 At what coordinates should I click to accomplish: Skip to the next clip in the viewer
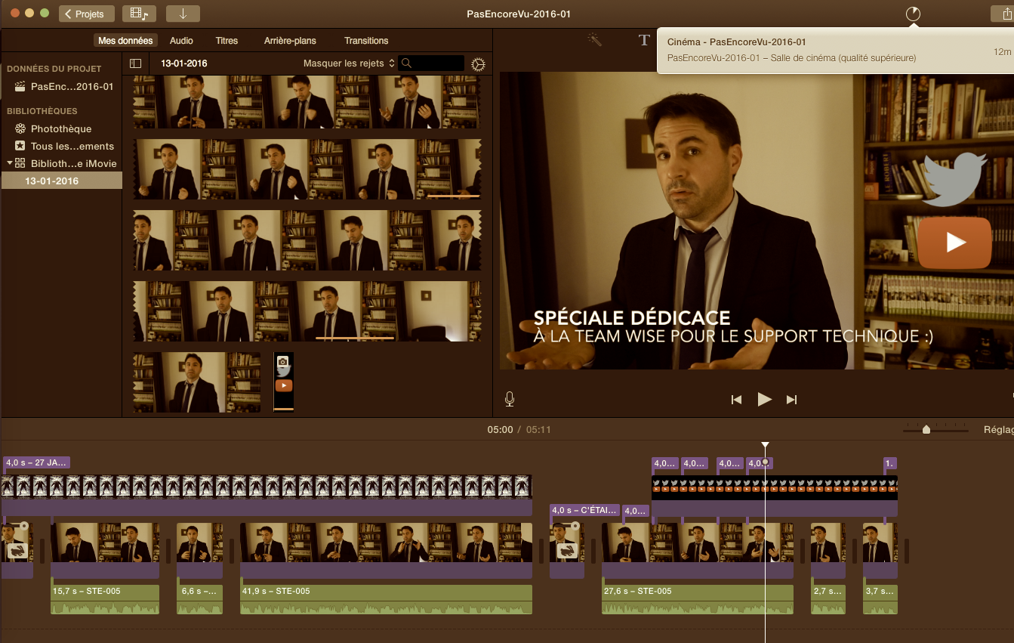click(x=791, y=400)
